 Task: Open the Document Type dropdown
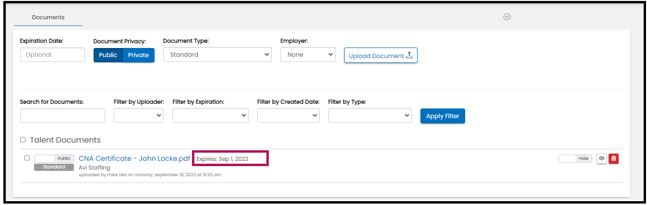(x=217, y=55)
